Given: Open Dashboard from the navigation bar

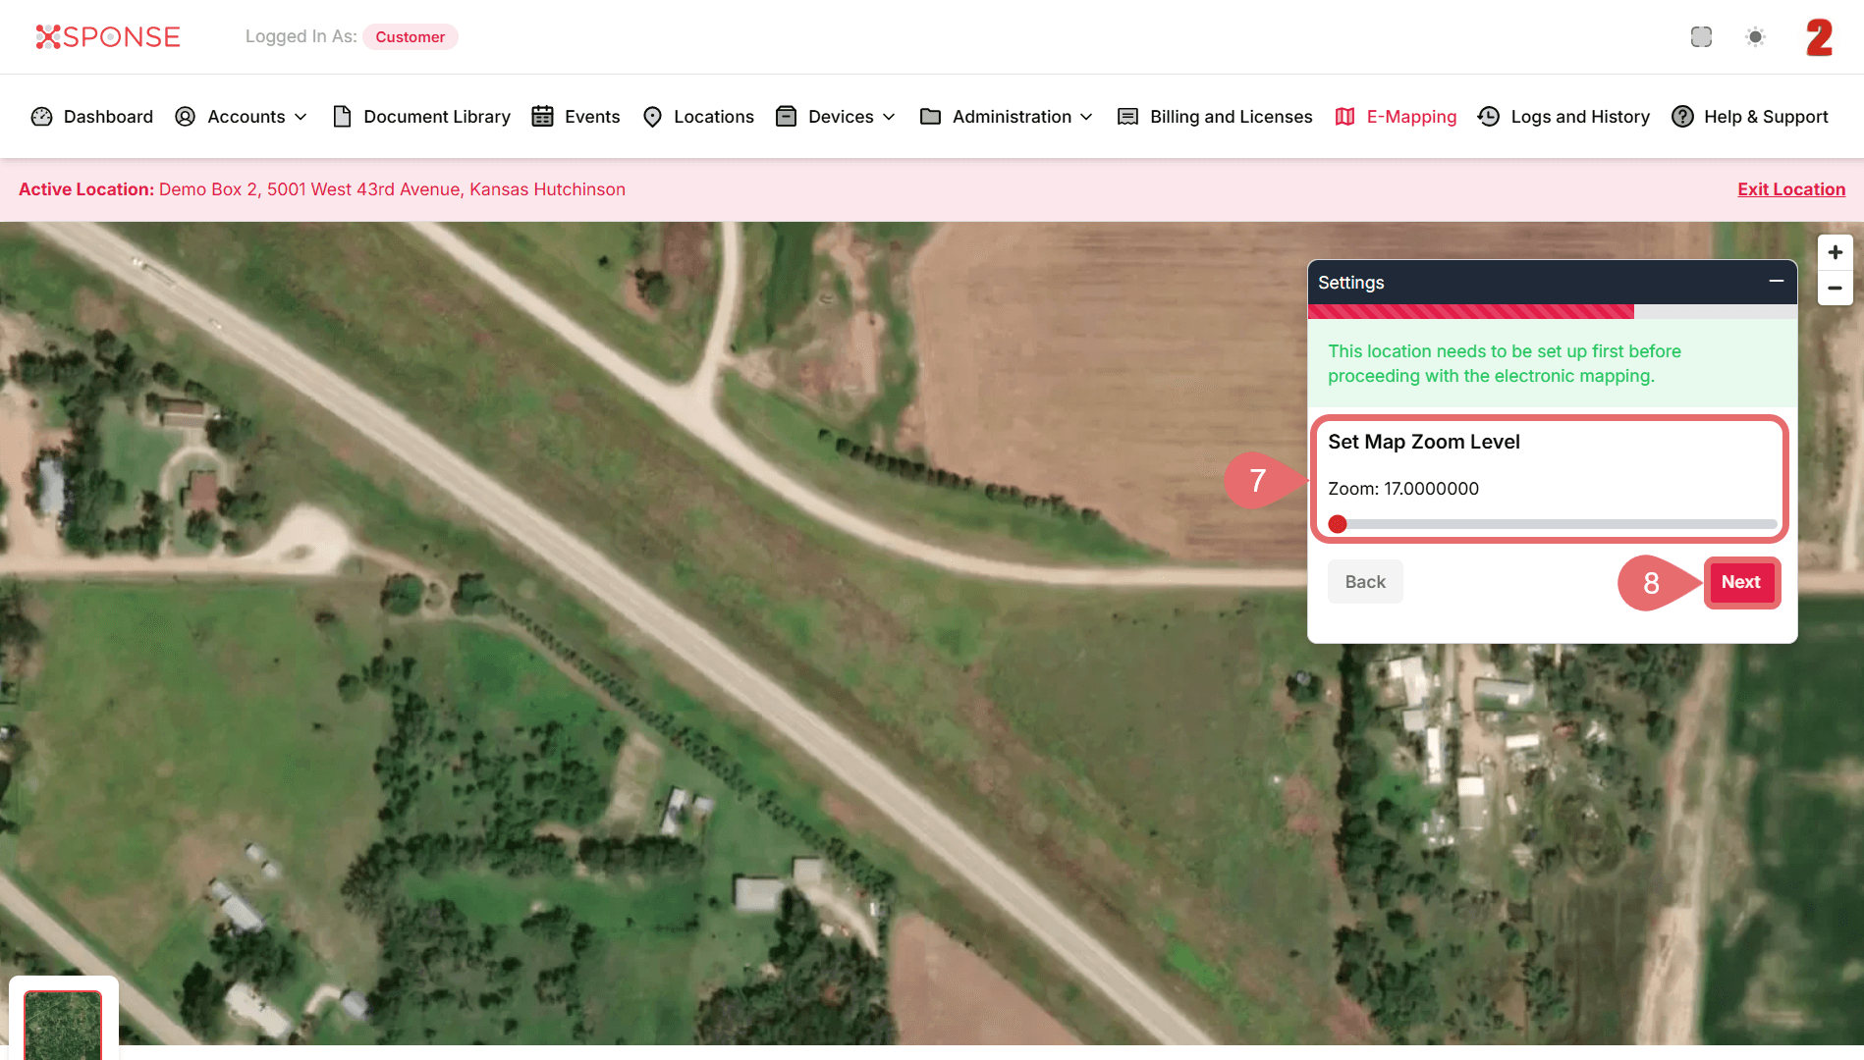Looking at the screenshot, I should coord(92,117).
